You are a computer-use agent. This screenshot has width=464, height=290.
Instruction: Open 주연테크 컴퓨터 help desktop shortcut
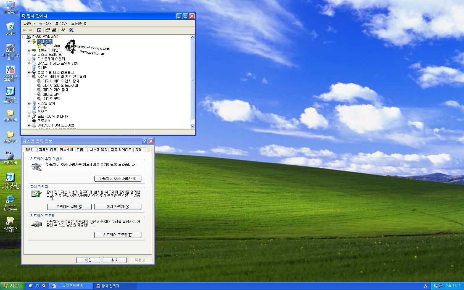pyautogui.click(x=10, y=73)
